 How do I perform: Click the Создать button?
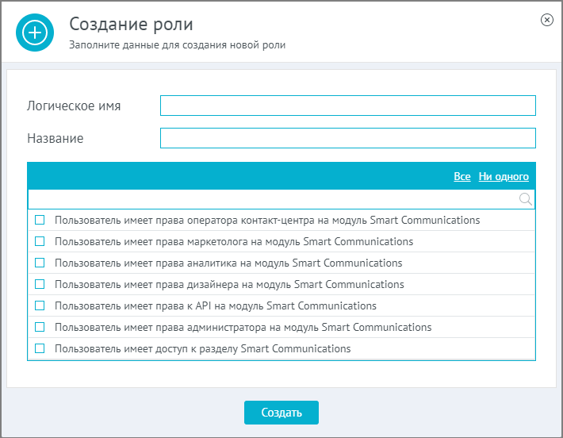click(x=281, y=413)
